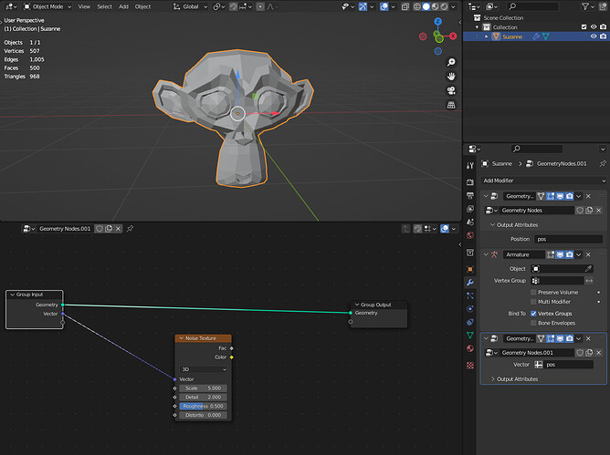Open the Object Data properties tab
The image size is (610, 455).
470,335
